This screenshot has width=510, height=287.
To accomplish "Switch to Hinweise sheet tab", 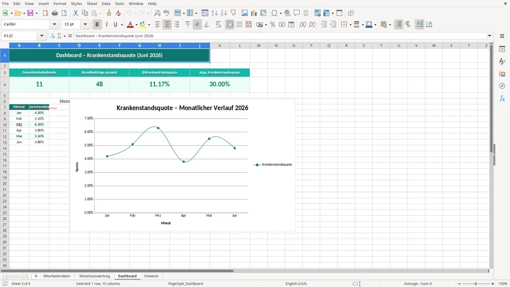I will click(x=151, y=276).
